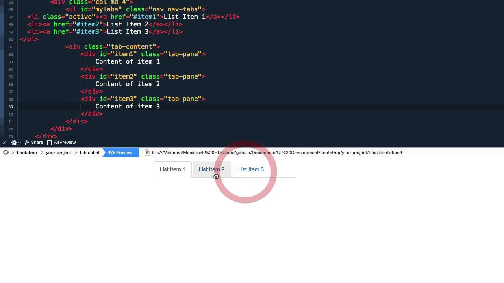Image resolution: width=504 pixels, height=283 pixels.
Task: Click 'List Item 3' text in code line 59
Action: 128,31
